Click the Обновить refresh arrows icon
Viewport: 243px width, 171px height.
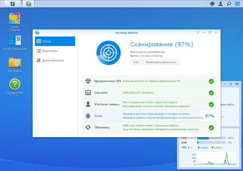click(88, 127)
